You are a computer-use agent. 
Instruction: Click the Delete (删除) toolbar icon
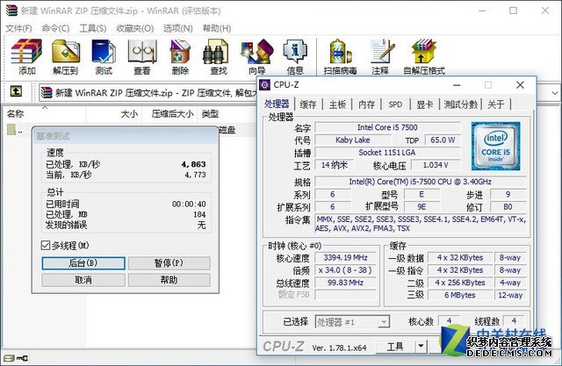pos(180,57)
